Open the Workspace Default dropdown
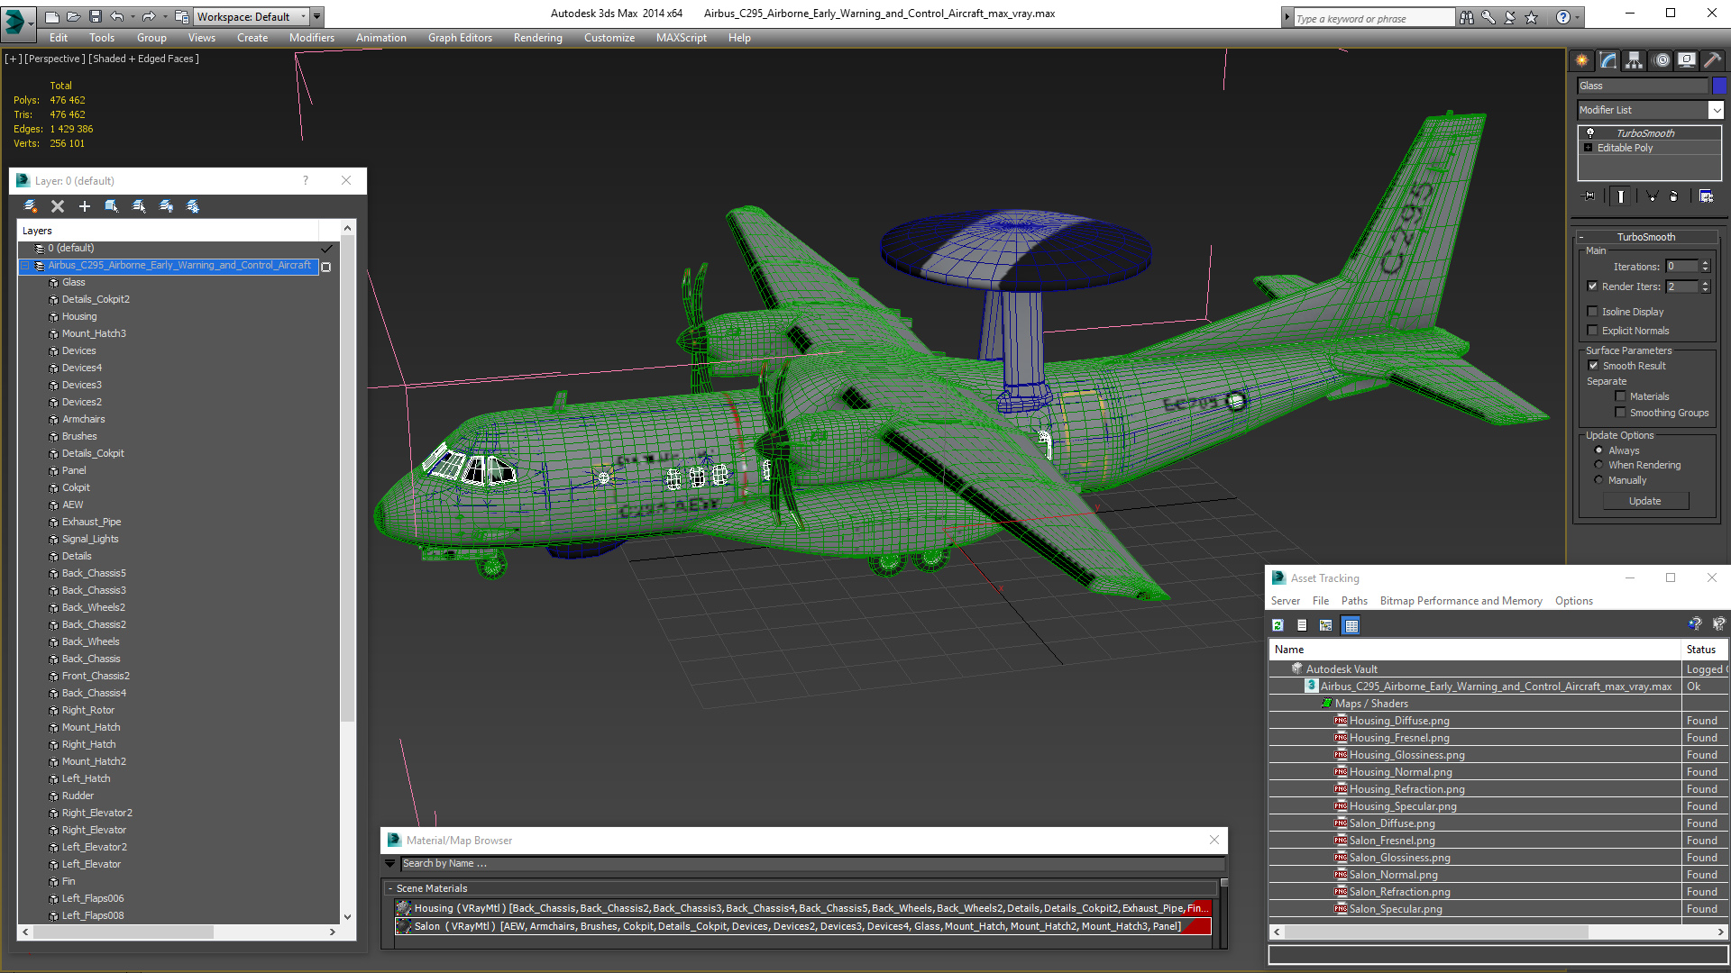 [304, 16]
